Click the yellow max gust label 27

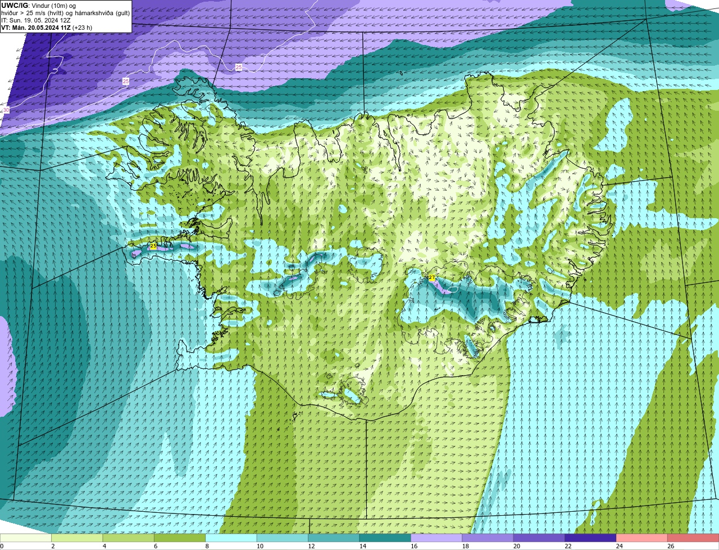(x=431, y=277)
